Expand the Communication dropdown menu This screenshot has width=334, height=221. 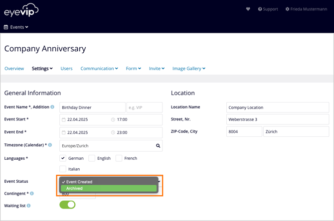tap(99, 69)
